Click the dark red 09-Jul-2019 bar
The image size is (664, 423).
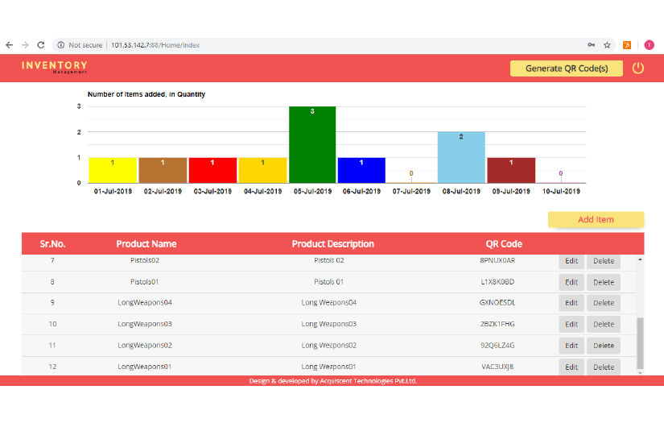coord(511,170)
